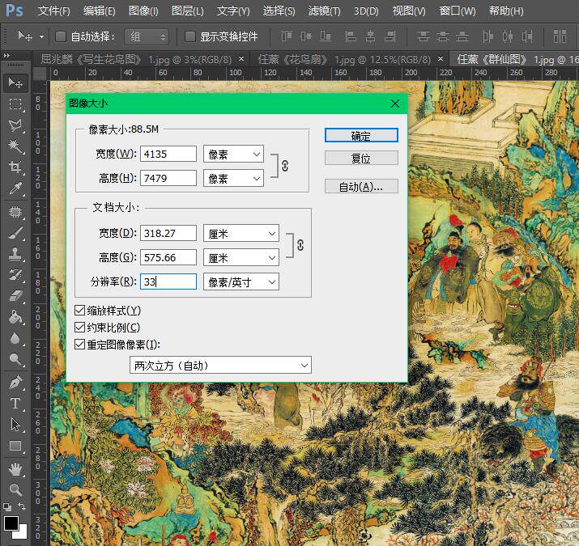This screenshot has height=546, width=579.
Task: Expand the collapsed toolbox panel arrows
Action: tap(6, 56)
